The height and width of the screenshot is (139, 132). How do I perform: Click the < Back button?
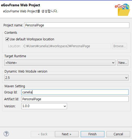tap(43, 134)
